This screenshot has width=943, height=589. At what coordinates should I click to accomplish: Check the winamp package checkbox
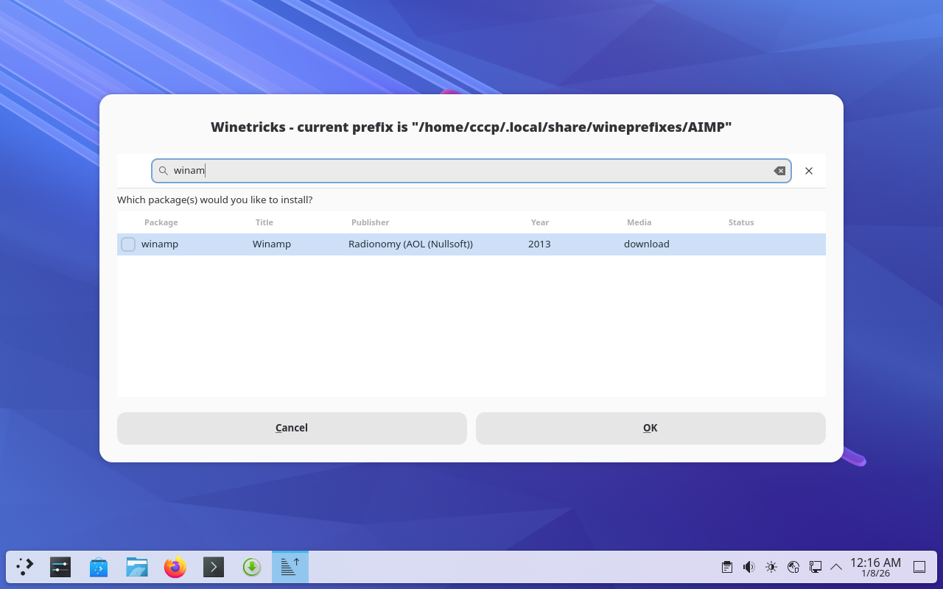coord(128,244)
